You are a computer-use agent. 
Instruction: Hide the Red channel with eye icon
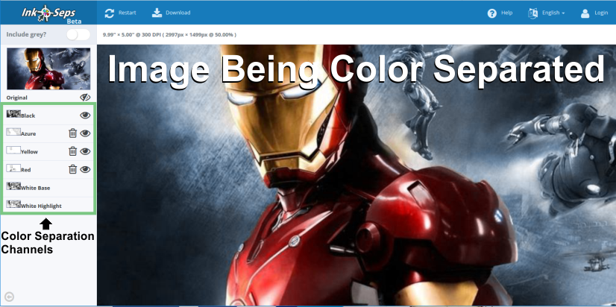coord(85,169)
